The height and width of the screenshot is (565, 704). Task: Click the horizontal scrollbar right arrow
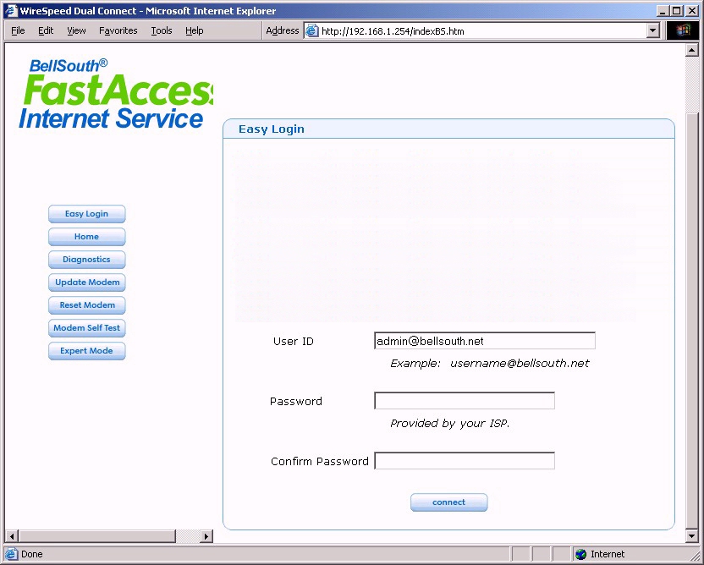206,536
